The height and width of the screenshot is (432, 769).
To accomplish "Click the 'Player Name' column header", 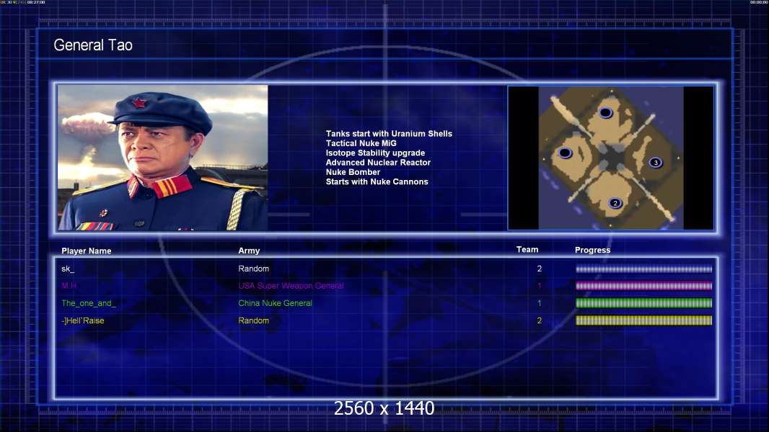I will click(87, 251).
